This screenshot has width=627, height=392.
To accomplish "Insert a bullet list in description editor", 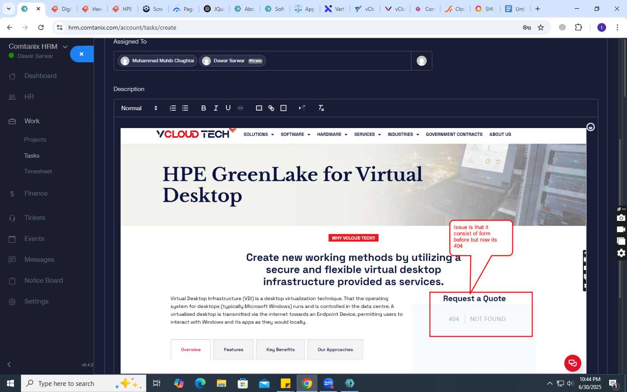I will [185, 108].
